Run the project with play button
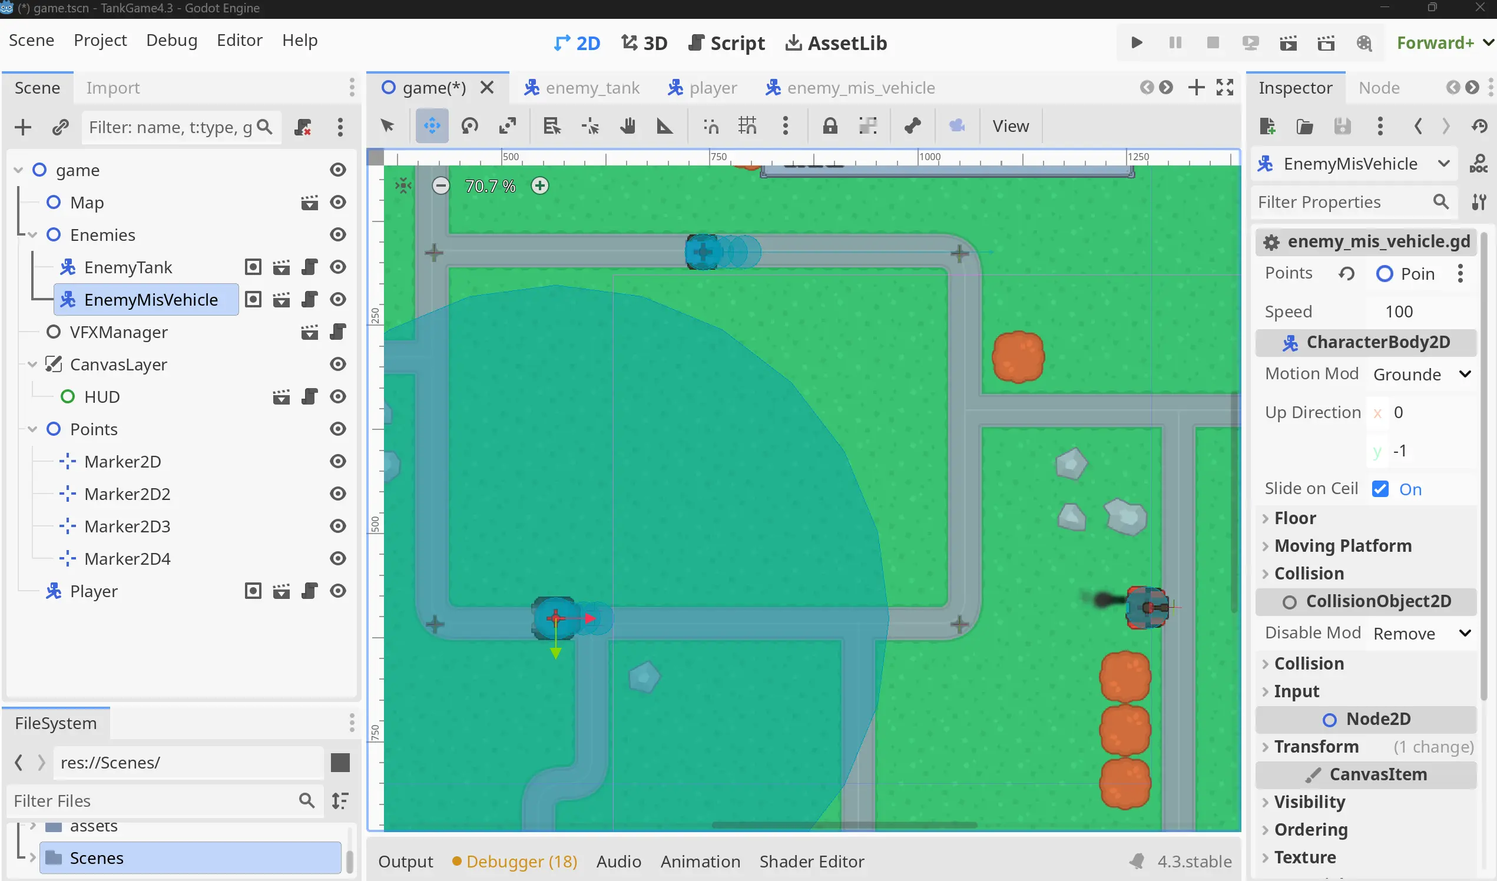The height and width of the screenshot is (881, 1497). point(1137,43)
